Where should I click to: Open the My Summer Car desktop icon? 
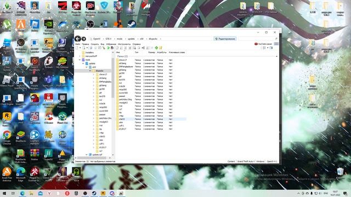tap(63, 63)
